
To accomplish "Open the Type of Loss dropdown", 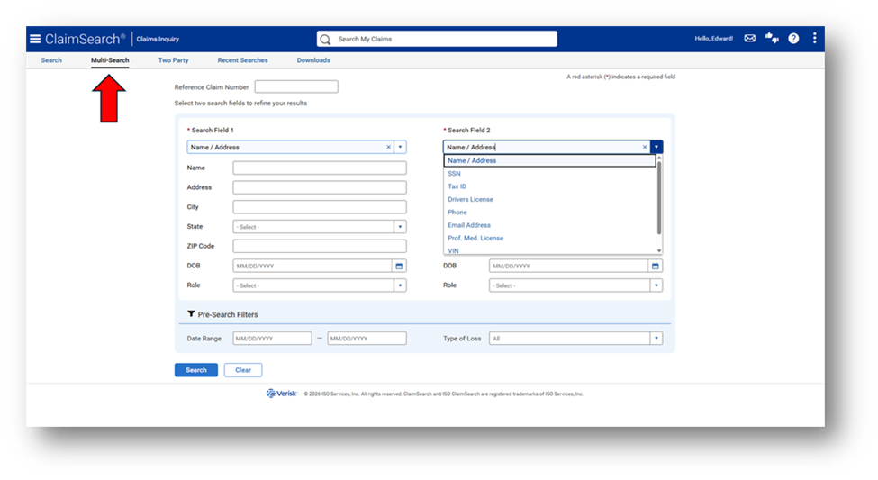I will (x=575, y=339).
